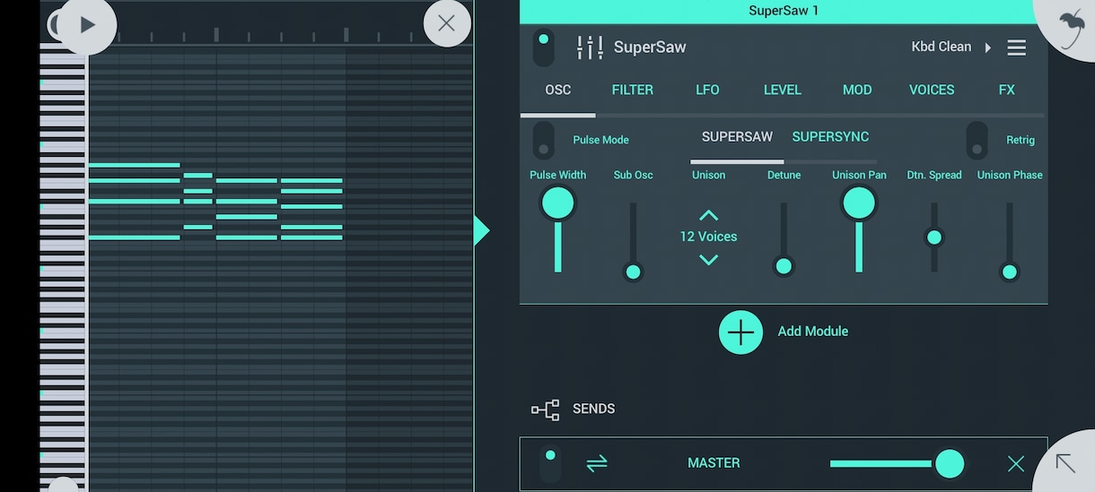Click the 12 Voices value
This screenshot has height=492, width=1095.
click(x=708, y=237)
